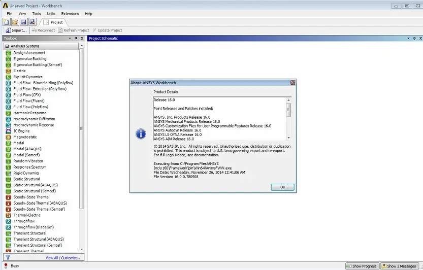Click the Random Vibration icon
Image resolution: width=423 pixels, height=270 pixels.
coord(8,161)
